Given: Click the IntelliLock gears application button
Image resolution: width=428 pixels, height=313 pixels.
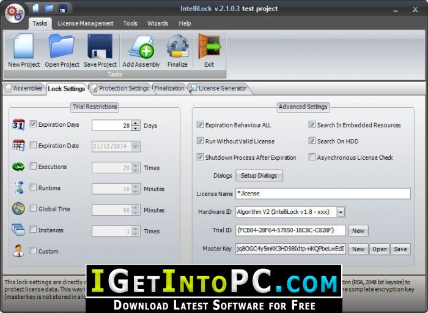Looking at the screenshot, I should click(15, 13).
